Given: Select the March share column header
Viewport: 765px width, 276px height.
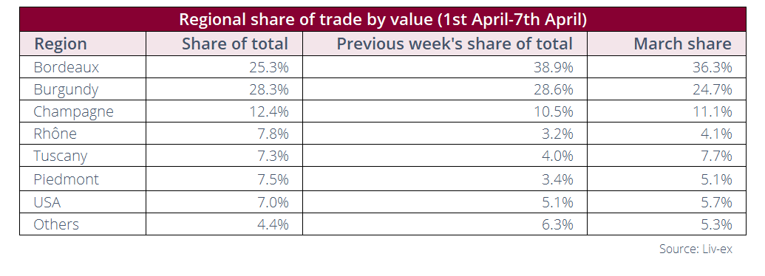Looking at the screenshot, I should (x=682, y=44).
